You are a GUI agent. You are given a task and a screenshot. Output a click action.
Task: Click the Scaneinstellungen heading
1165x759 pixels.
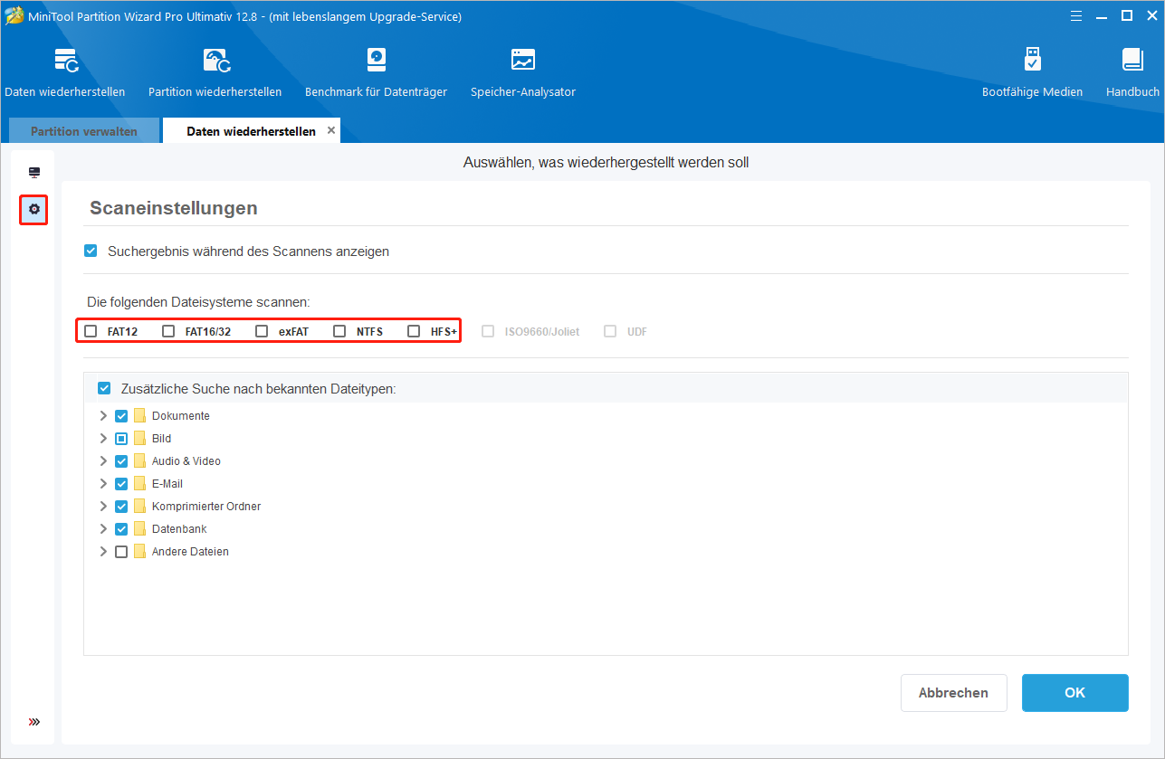174,208
